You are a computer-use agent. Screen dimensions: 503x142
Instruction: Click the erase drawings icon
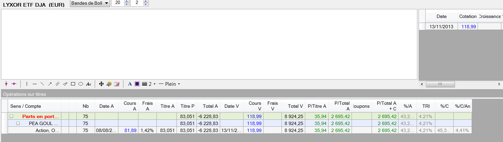[117, 84]
